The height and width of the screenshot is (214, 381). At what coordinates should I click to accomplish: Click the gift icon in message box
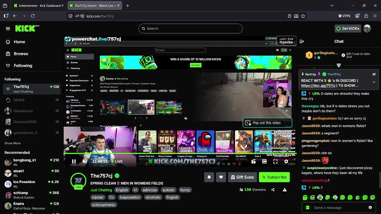(x=308, y=207)
